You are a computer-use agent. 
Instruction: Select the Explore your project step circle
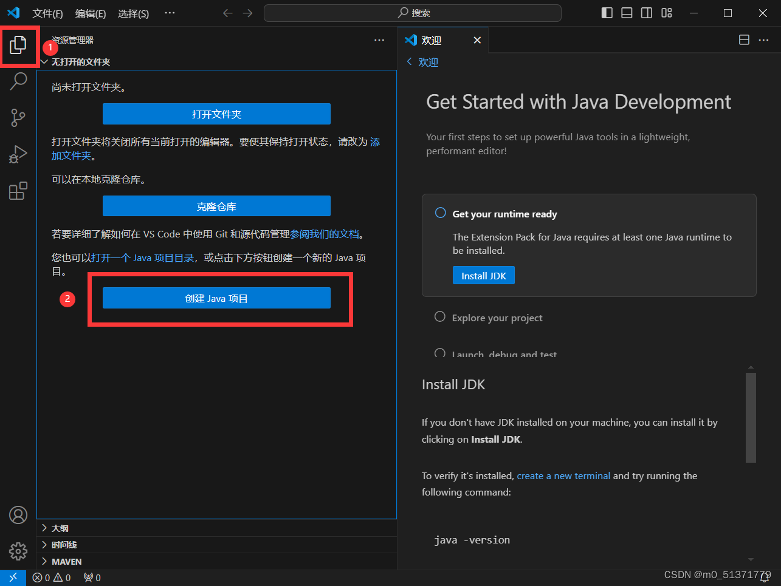pos(440,316)
